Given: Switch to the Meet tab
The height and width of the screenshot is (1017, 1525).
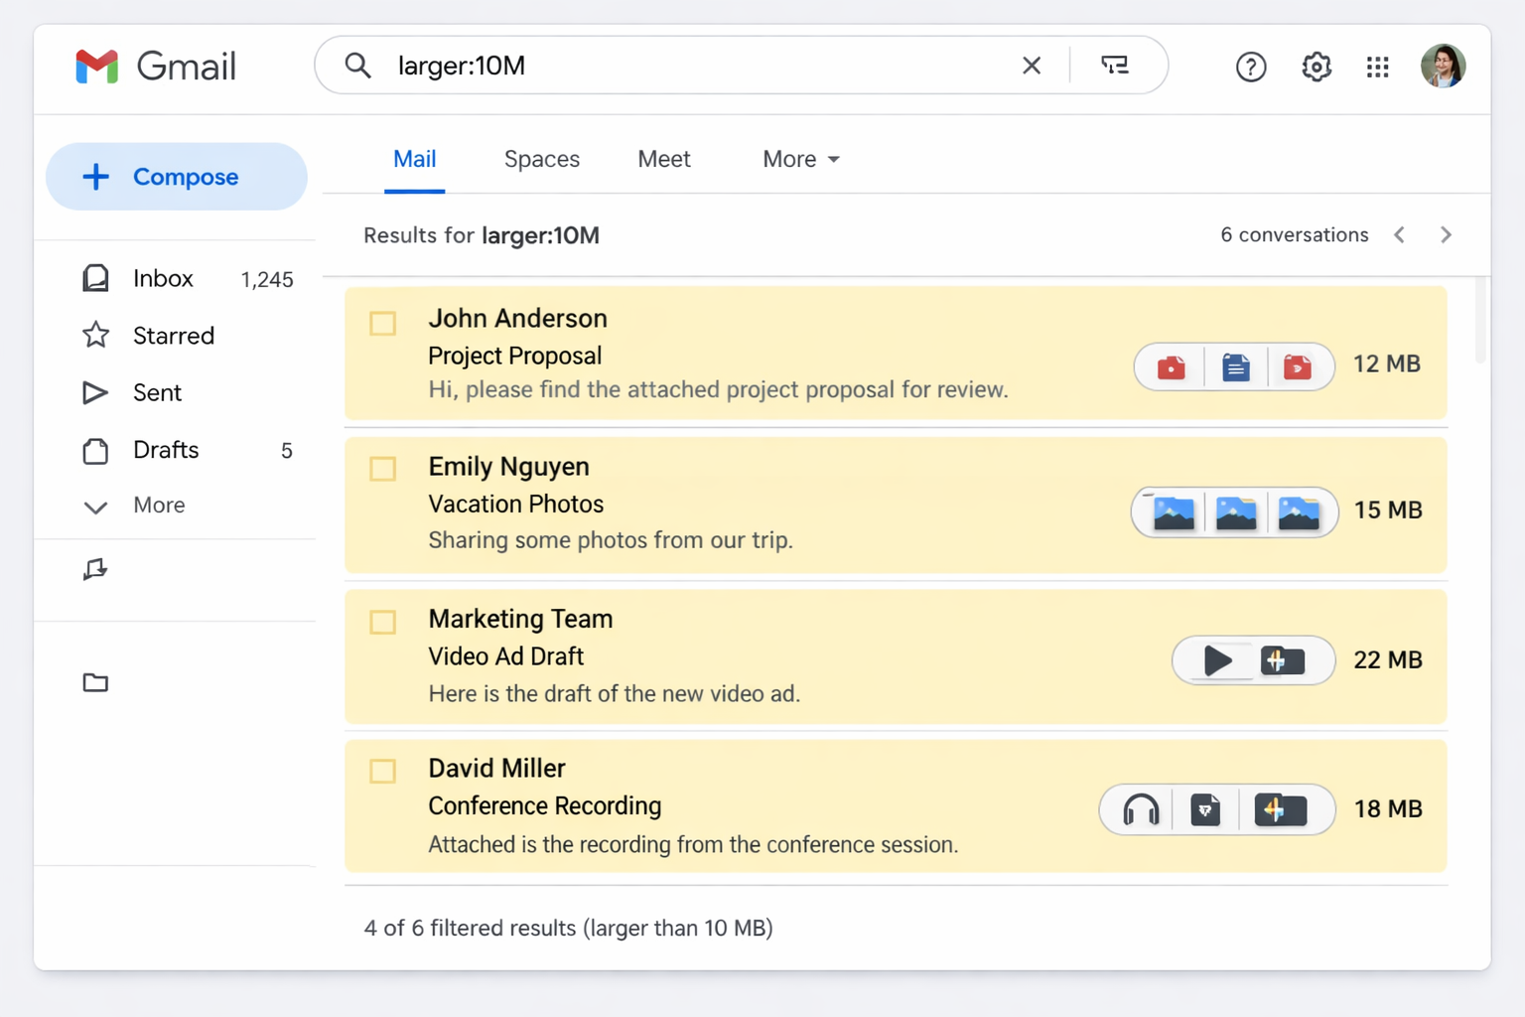Looking at the screenshot, I should [x=663, y=159].
